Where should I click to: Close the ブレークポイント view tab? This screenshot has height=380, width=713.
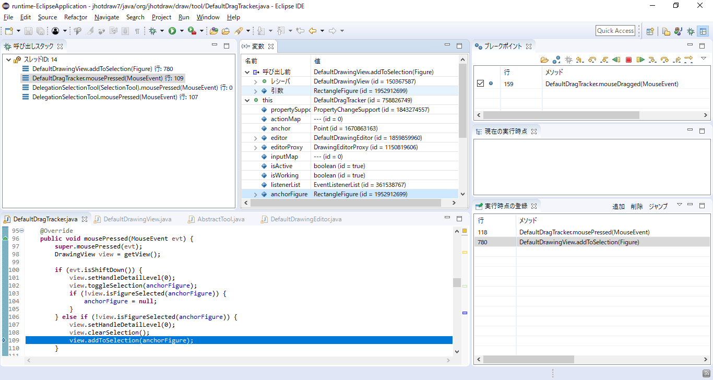coord(528,46)
